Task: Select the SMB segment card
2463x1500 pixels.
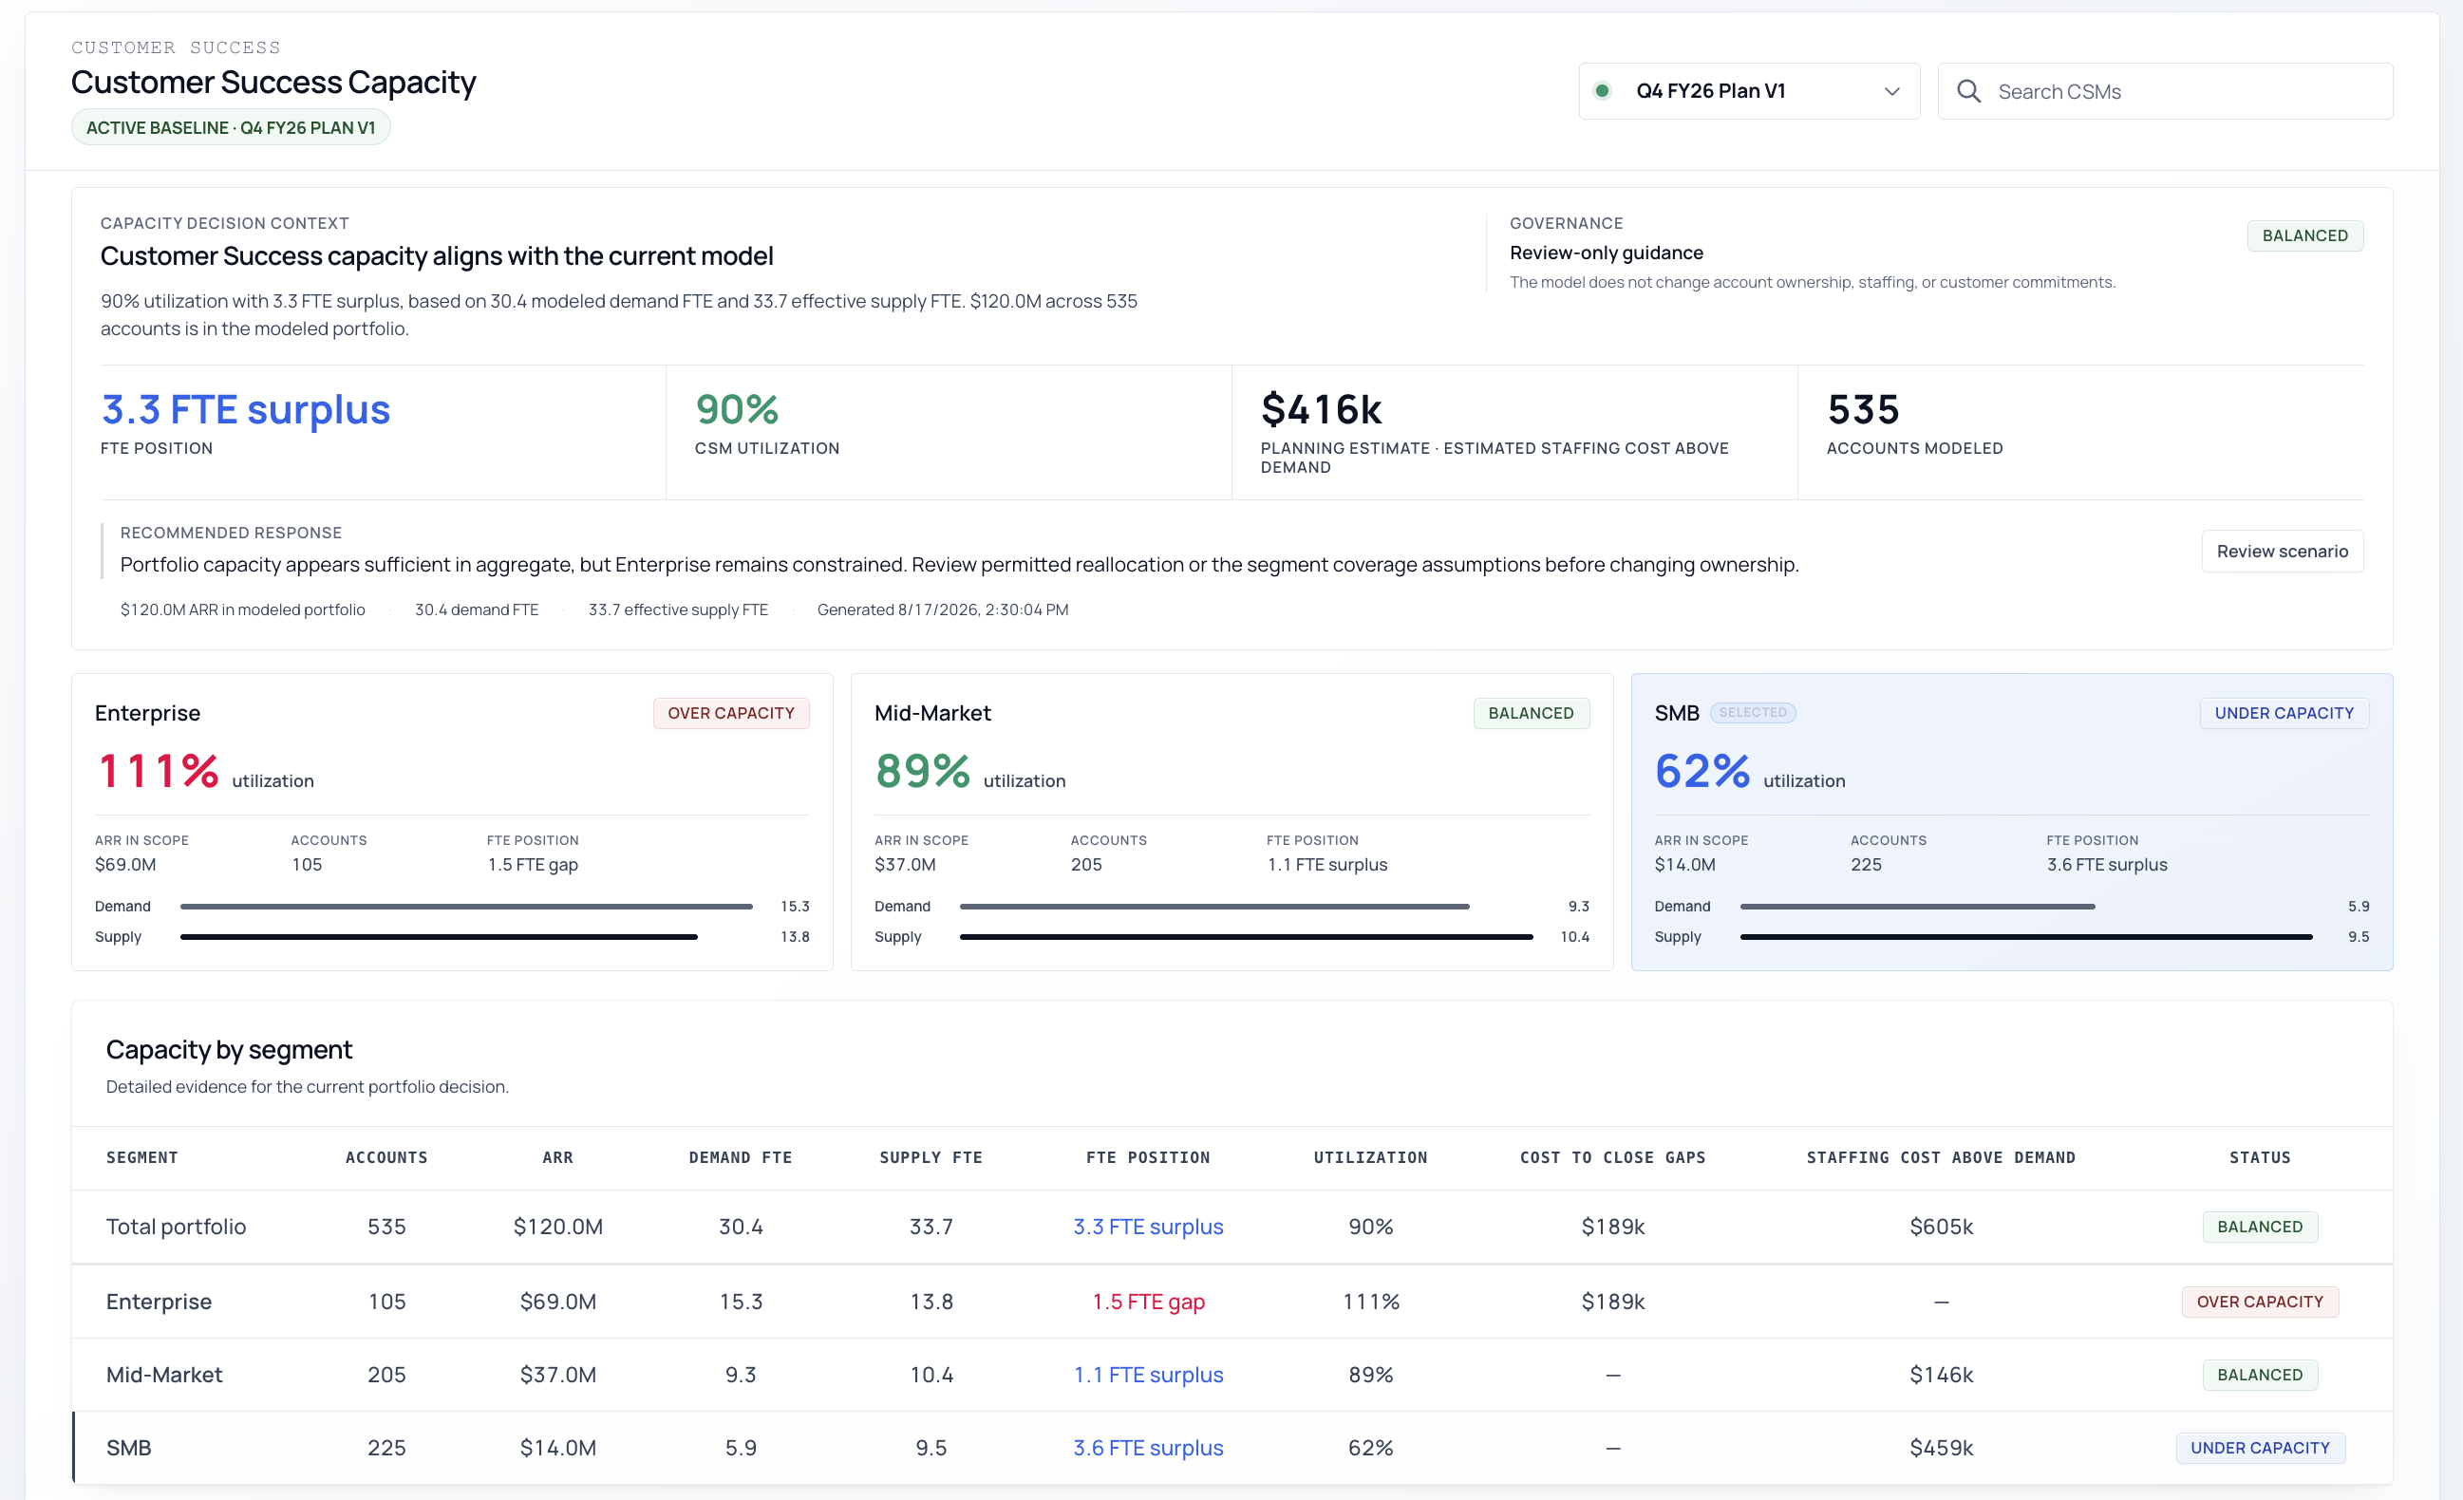Action: [2012, 821]
